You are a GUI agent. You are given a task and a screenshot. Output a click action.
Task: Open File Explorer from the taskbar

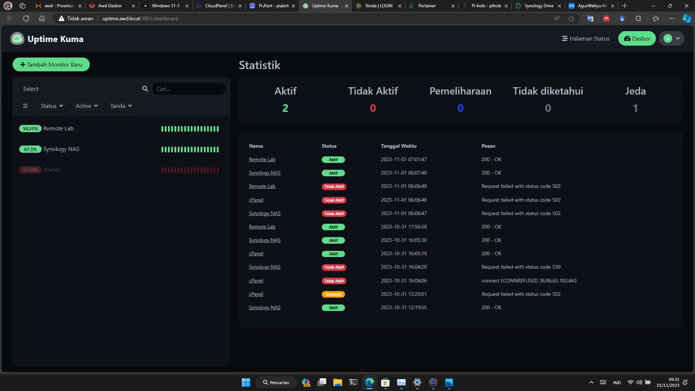coord(337,382)
